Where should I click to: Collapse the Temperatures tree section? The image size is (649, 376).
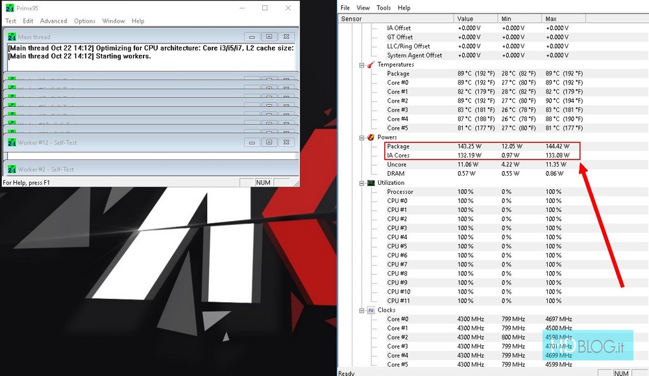[x=361, y=65]
